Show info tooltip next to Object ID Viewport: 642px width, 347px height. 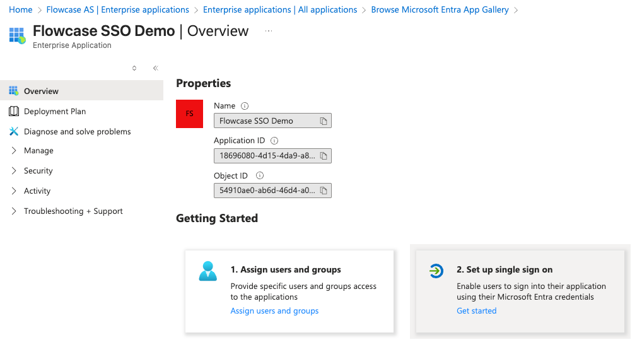[260, 175]
